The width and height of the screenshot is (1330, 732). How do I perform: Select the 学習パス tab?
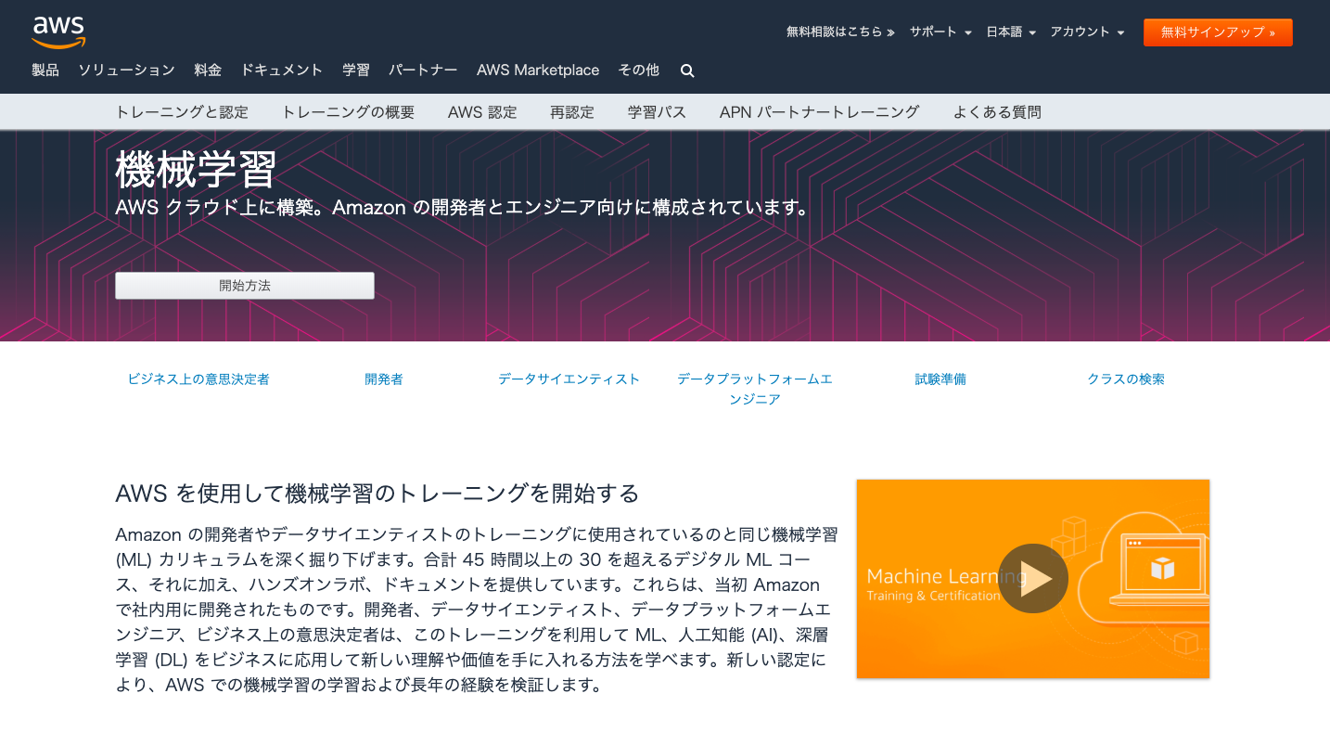click(657, 112)
